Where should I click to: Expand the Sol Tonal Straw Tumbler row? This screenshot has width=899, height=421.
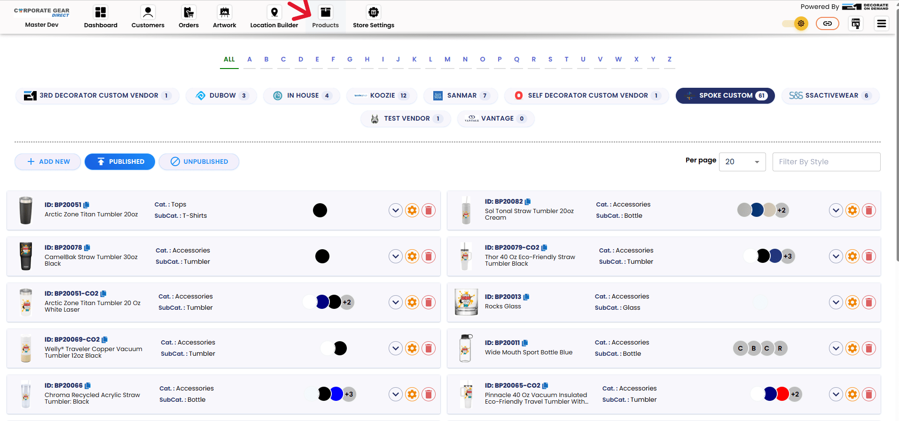(x=836, y=210)
